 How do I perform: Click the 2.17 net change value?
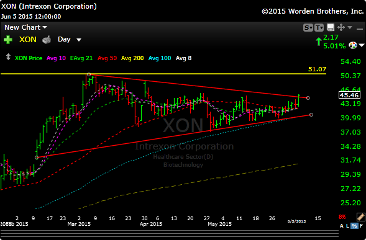(331, 37)
